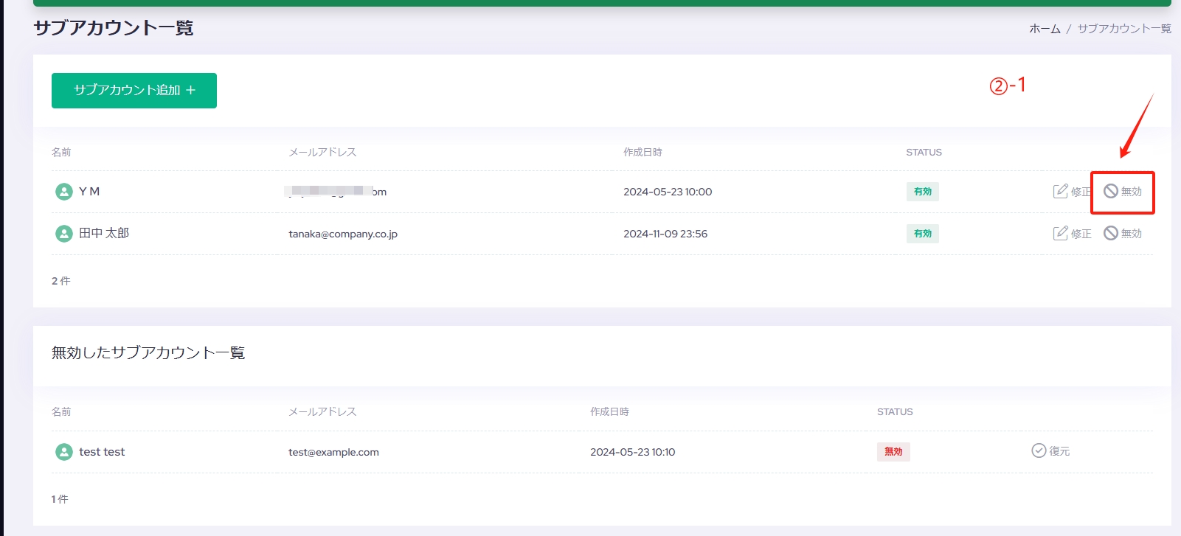Viewport: 1181px width, 536px height.
Task: Click the user avatar icon for test test
Action: click(x=64, y=452)
